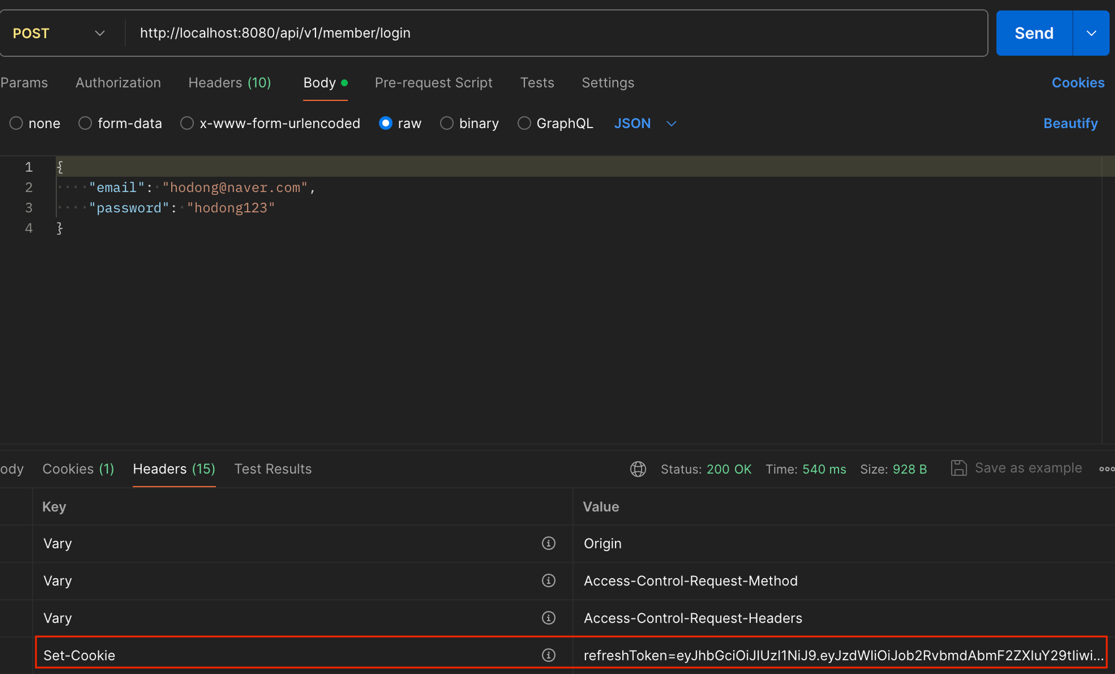Click the email line in body editor
The height and width of the screenshot is (674, 1115).
202,187
